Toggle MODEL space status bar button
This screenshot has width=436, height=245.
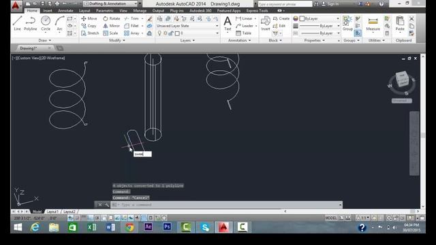(x=331, y=218)
